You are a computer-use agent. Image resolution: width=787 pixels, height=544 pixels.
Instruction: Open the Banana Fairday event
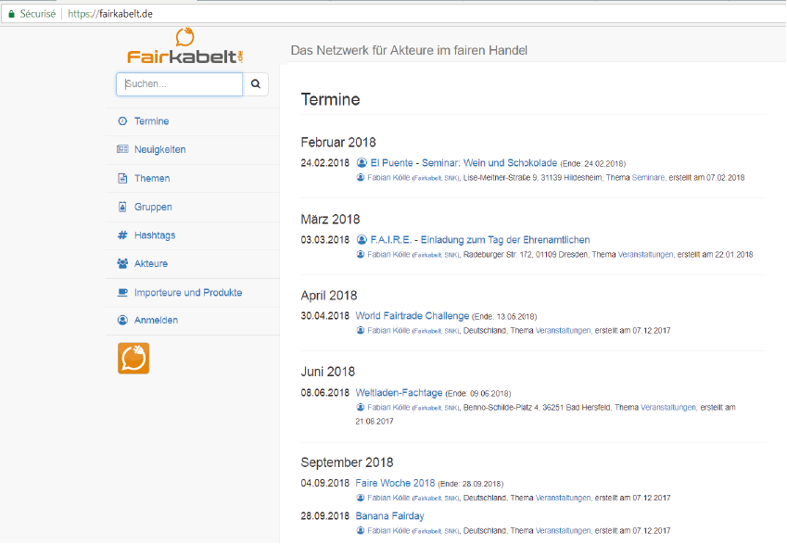pos(389,516)
